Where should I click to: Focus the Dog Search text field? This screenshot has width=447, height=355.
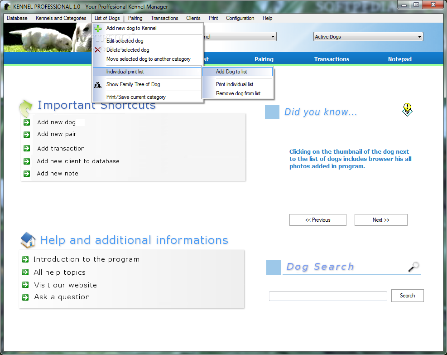point(328,296)
